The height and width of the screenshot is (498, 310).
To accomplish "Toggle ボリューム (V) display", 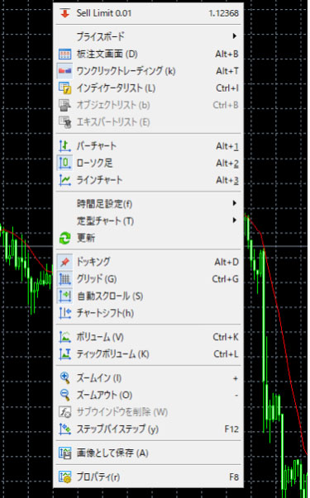I will [148, 337].
